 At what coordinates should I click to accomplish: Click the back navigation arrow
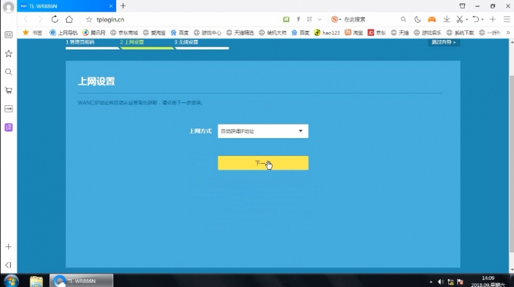26,20
